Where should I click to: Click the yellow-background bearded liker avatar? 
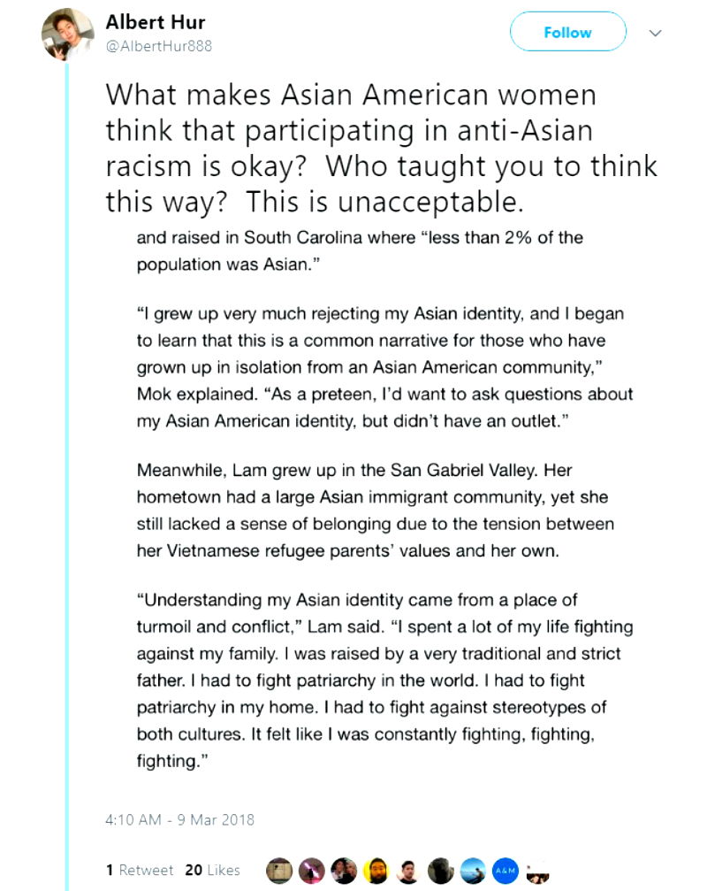(x=376, y=870)
